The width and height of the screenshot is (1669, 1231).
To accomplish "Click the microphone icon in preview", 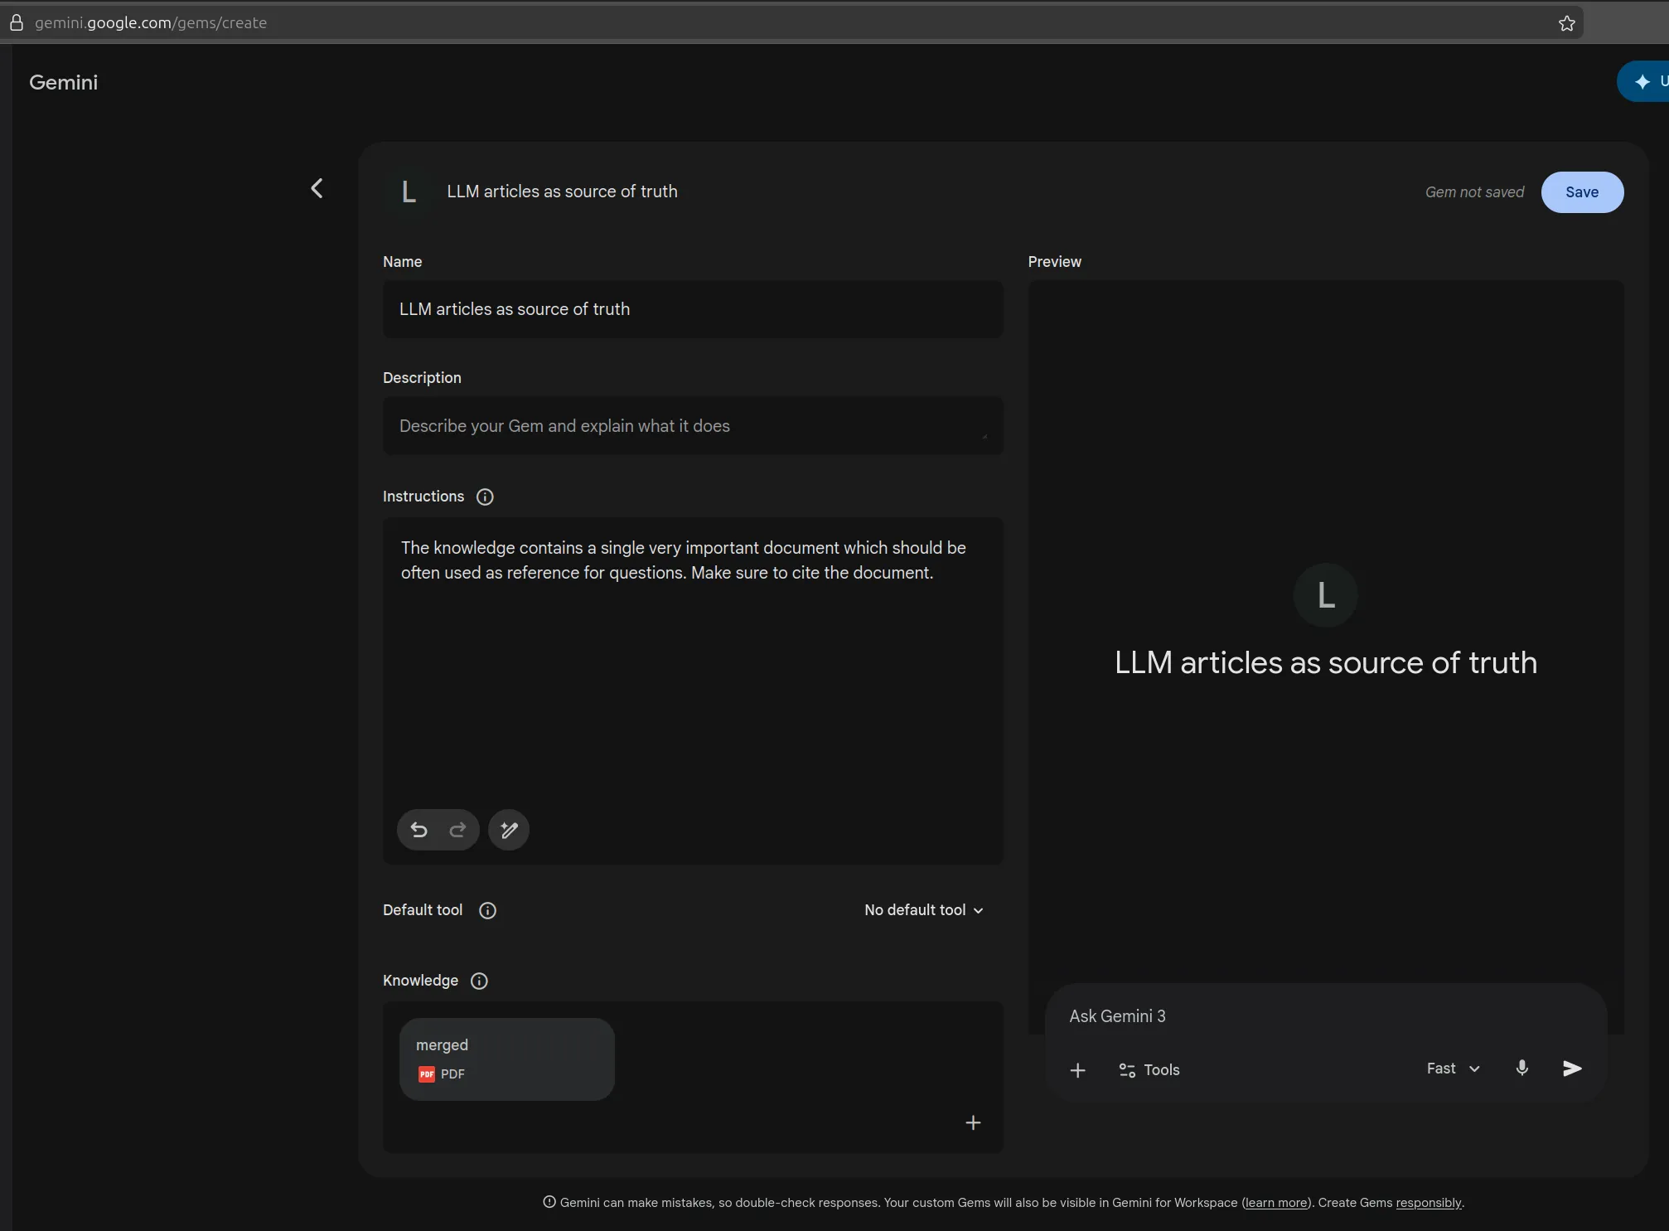I will click(x=1521, y=1069).
